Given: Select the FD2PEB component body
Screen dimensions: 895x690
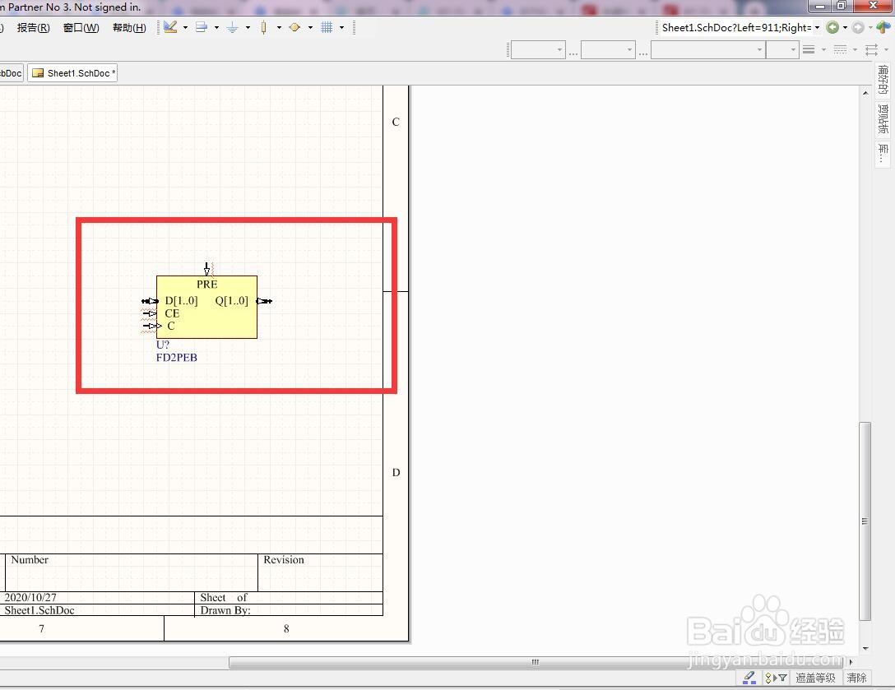Looking at the screenshot, I should pos(206,307).
